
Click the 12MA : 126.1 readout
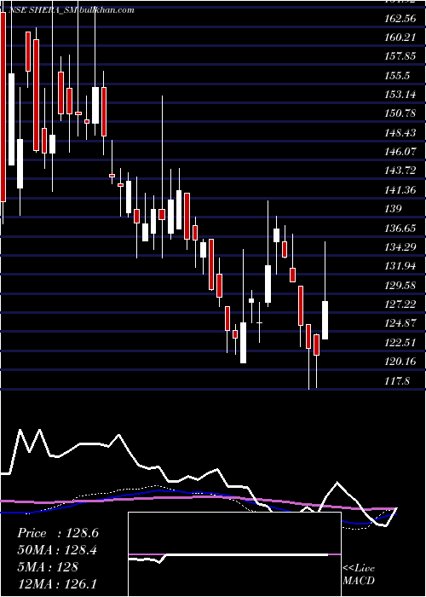pos(58,583)
